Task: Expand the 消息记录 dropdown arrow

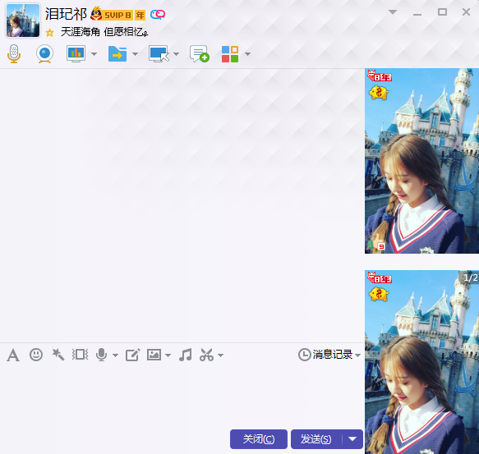Action: pyautogui.click(x=357, y=355)
